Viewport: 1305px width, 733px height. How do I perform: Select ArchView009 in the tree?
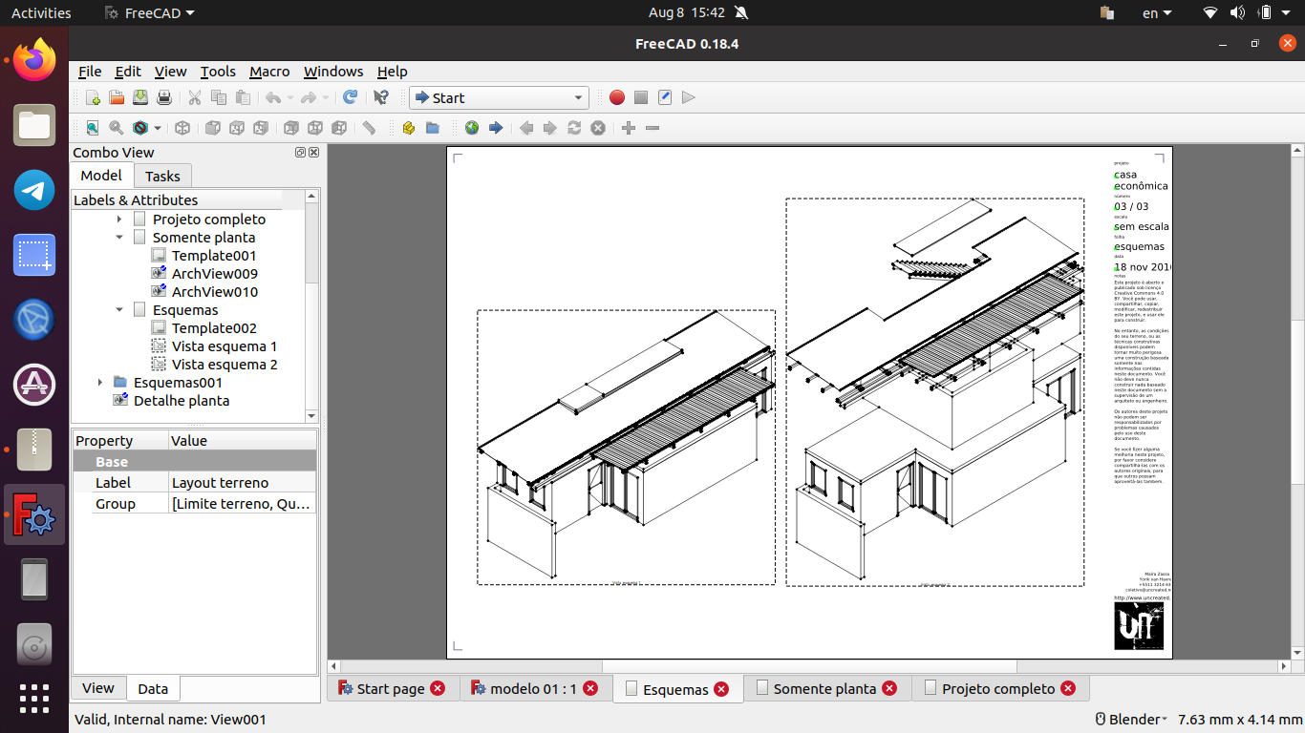click(214, 274)
